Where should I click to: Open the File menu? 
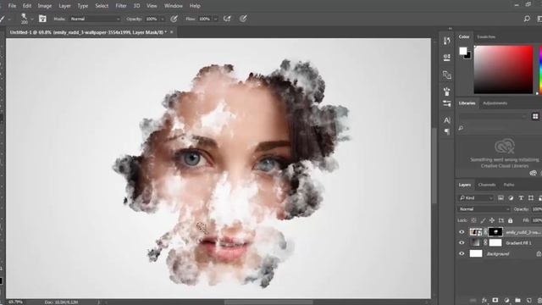12,6
